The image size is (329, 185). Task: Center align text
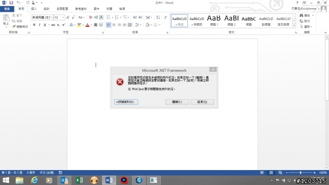tap(114, 25)
